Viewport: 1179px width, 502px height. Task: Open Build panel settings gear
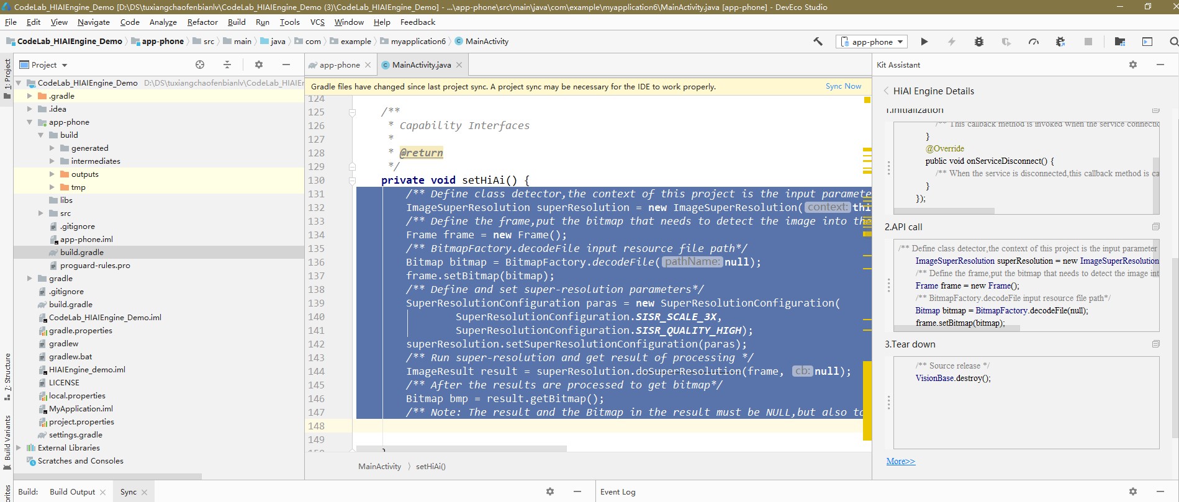[550, 491]
